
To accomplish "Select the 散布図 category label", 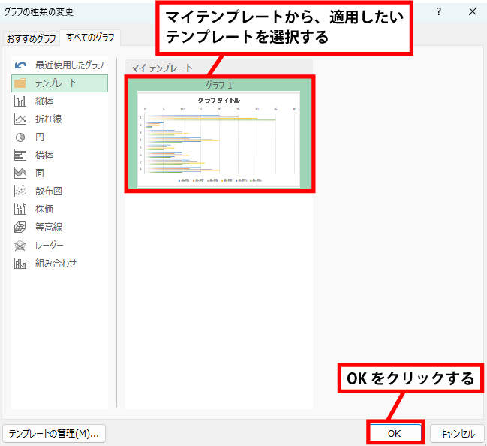I will pyautogui.click(x=49, y=191).
